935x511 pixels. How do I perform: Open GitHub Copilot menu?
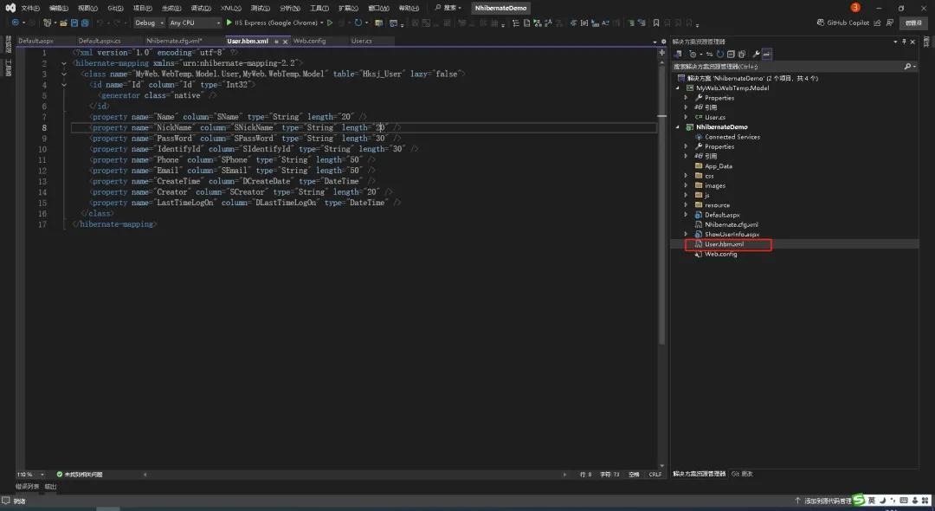click(x=844, y=23)
